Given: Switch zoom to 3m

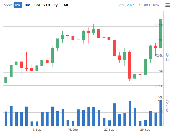Looking at the screenshot, I should coord(27,5).
